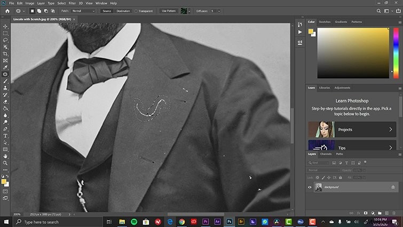This screenshot has height=227, width=403.
Task: Enable the Transparent checkbox
Action: point(136,11)
